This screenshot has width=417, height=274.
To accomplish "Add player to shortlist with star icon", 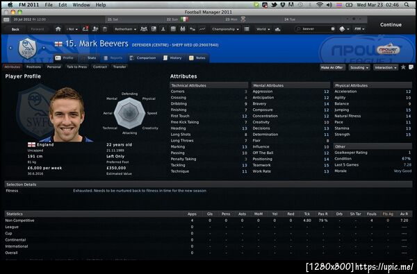I will [403, 67].
